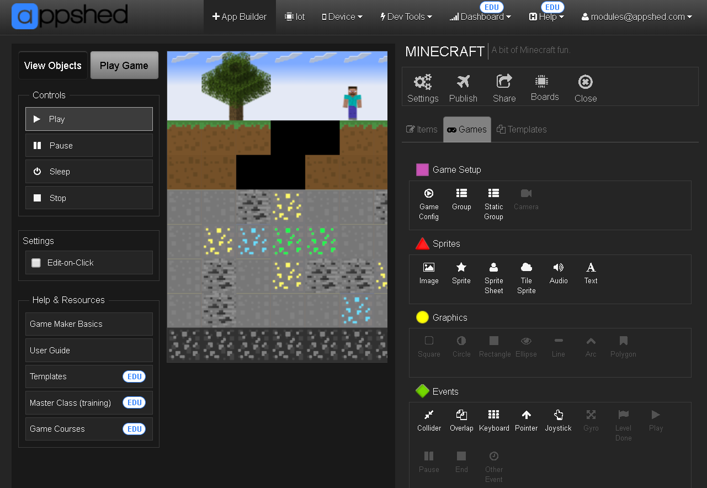Open the modules@appshed.com account menu
This screenshot has height=488, width=707.
pos(636,17)
